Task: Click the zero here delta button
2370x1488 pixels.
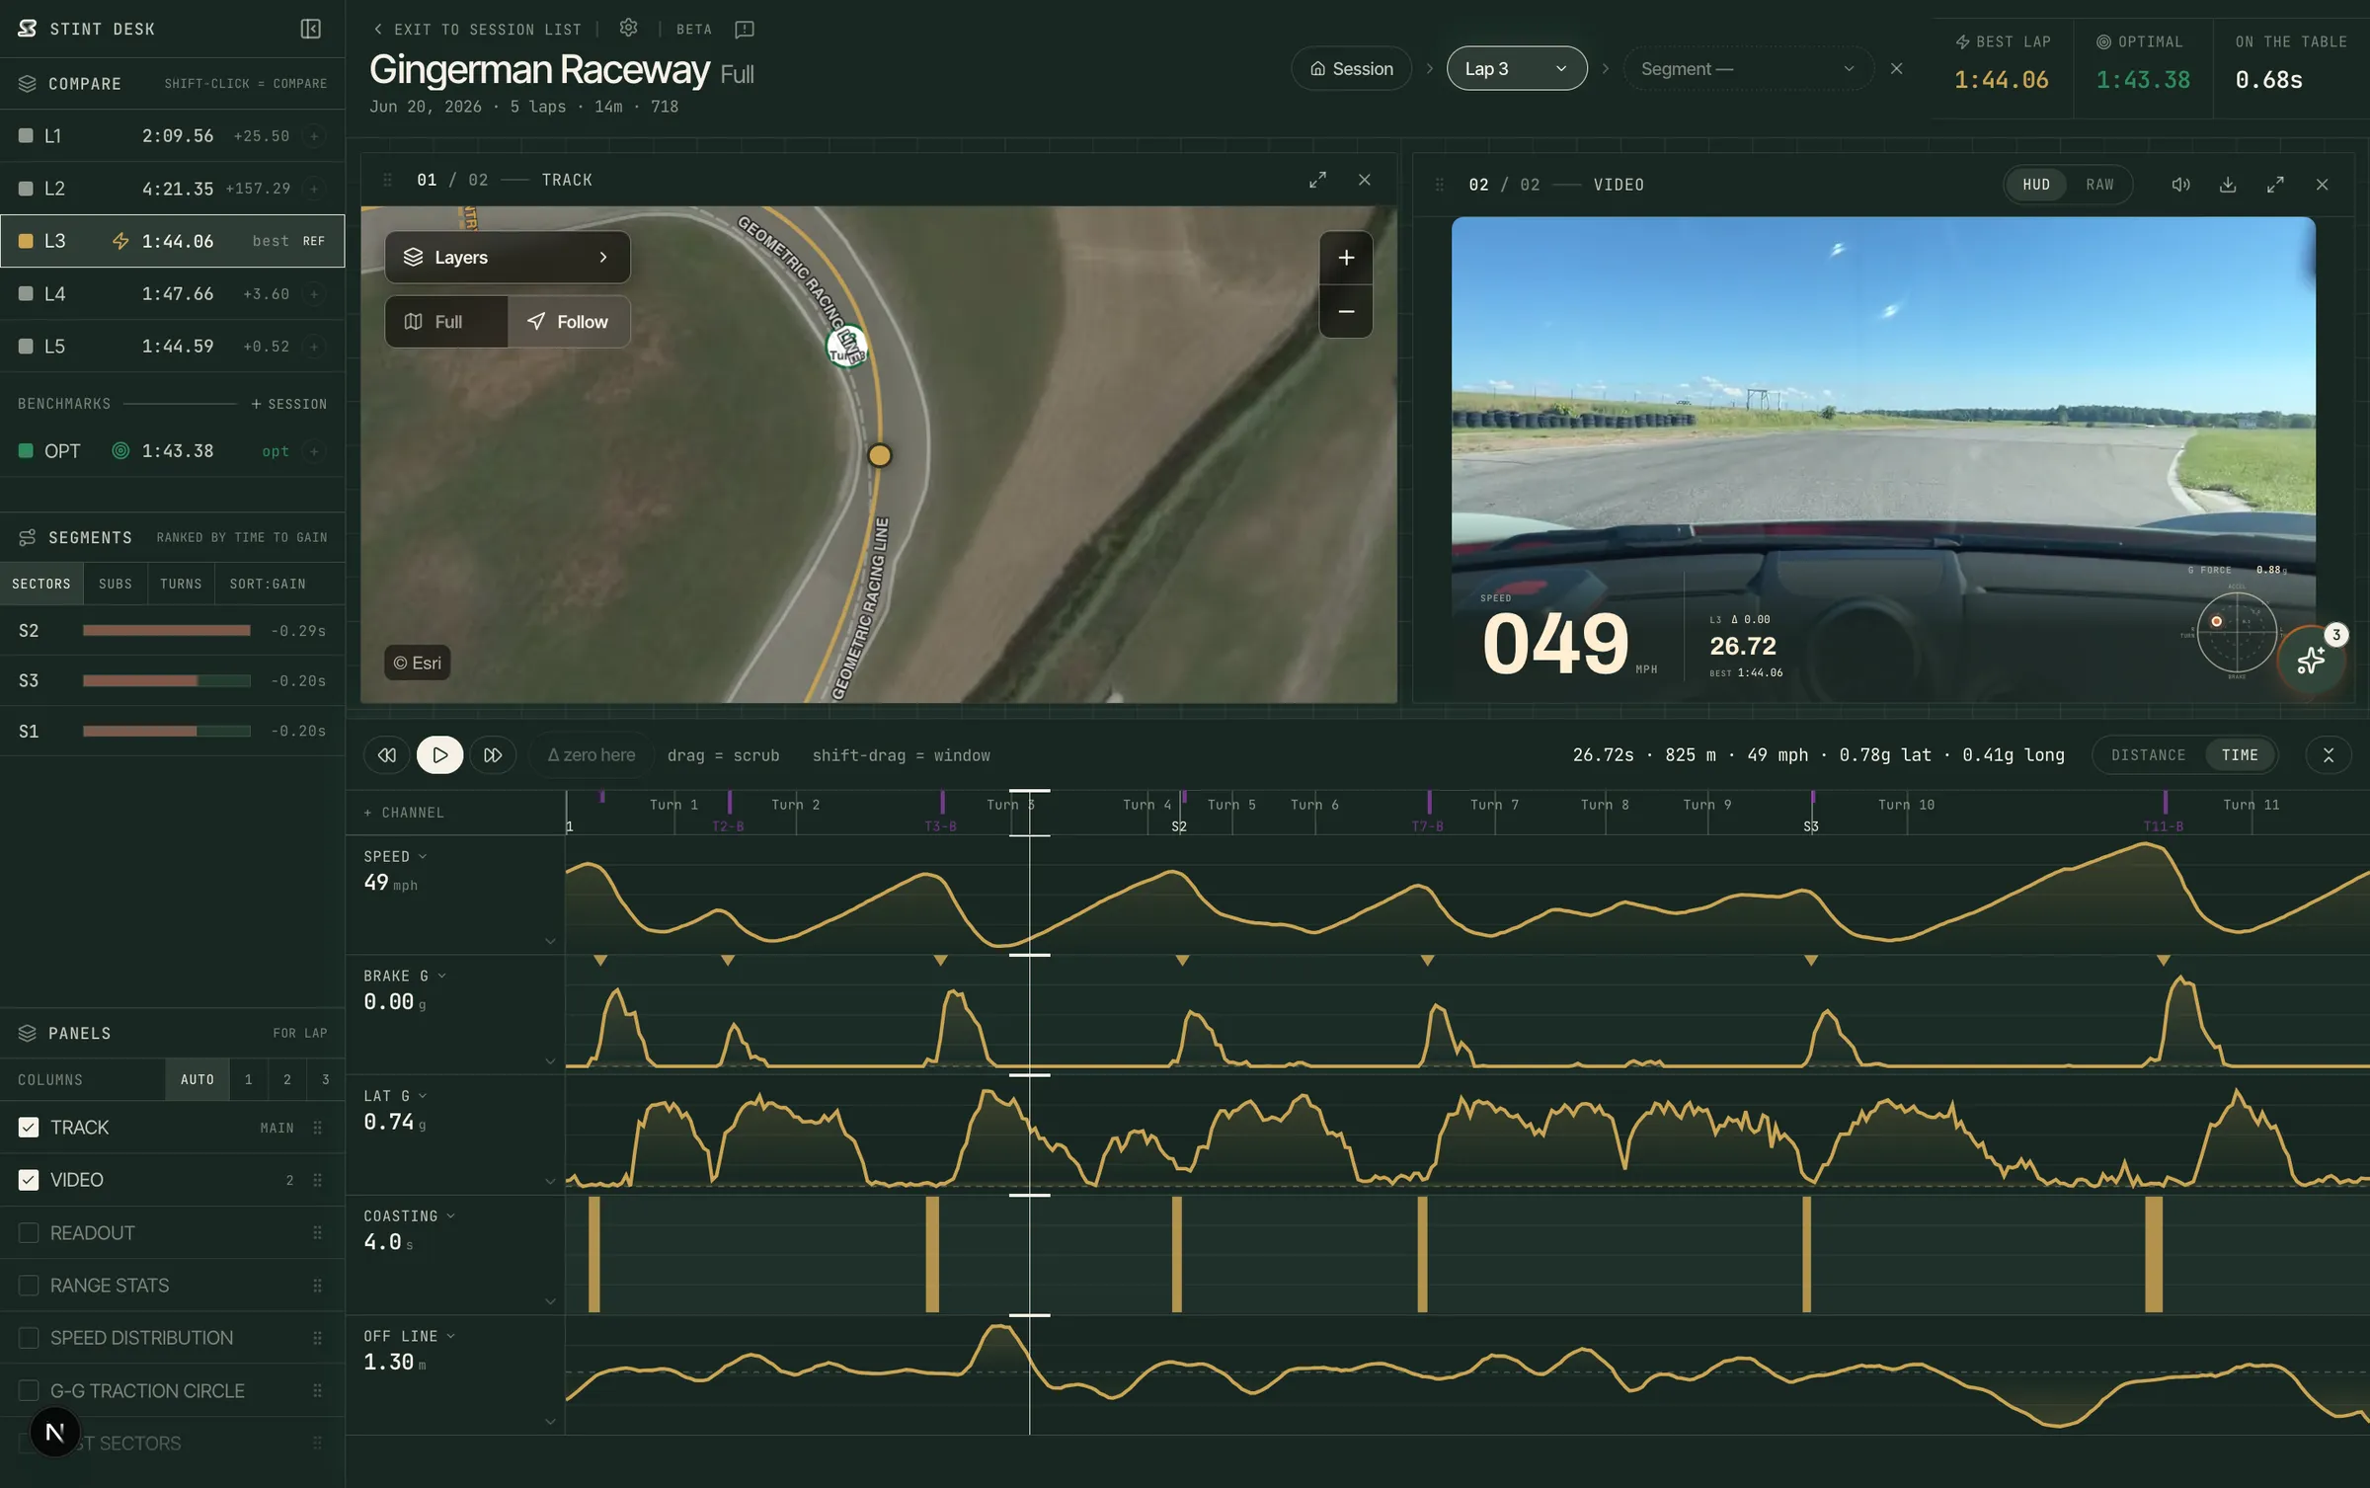Action: click(592, 755)
